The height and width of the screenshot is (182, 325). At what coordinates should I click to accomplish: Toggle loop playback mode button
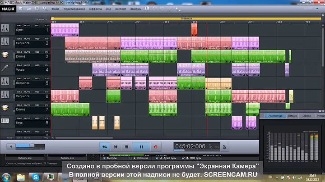[105, 147]
